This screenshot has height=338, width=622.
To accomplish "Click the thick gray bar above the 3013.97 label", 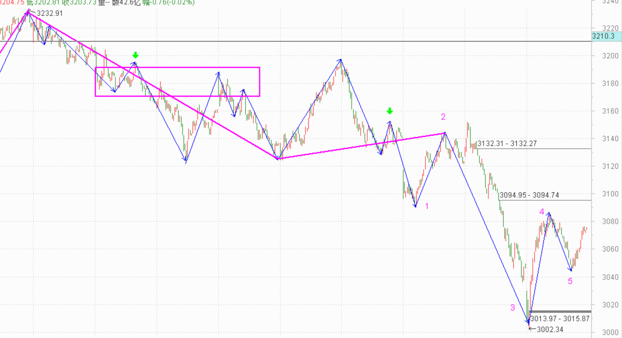I will click(x=560, y=311).
